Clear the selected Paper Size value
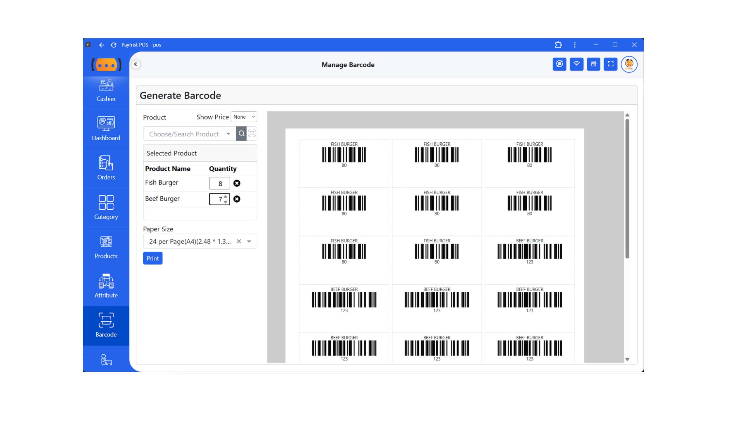 click(x=239, y=241)
